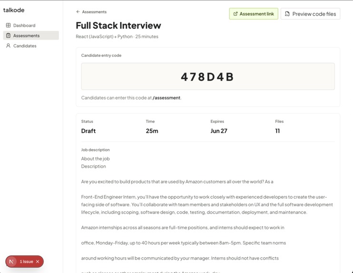
Task: Click the Full Stack Interview heading
Action: click(x=118, y=25)
